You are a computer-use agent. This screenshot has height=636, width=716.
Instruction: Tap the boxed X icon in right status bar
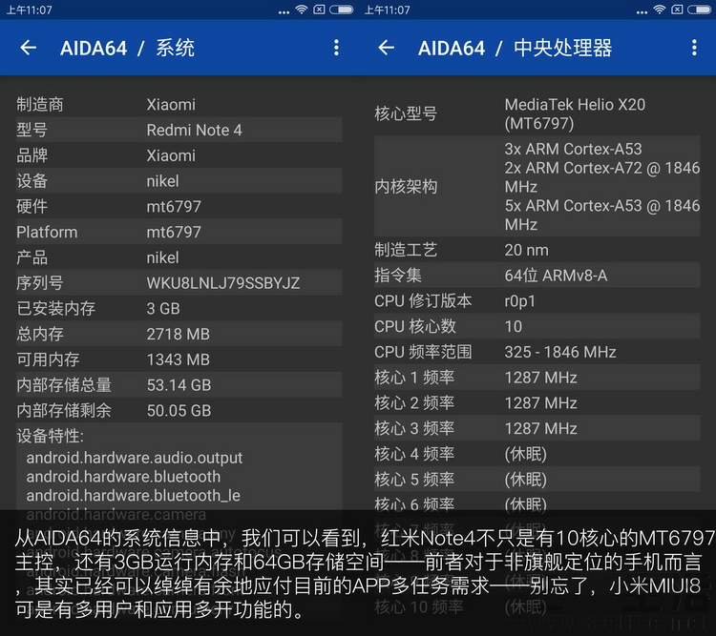pyautogui.click(x=677, y=10)
